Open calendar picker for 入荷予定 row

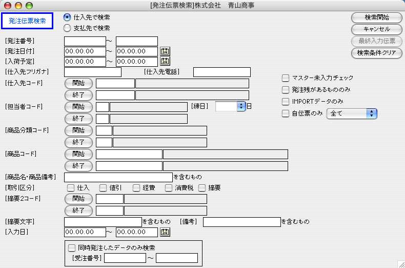(x=165, y=62)
